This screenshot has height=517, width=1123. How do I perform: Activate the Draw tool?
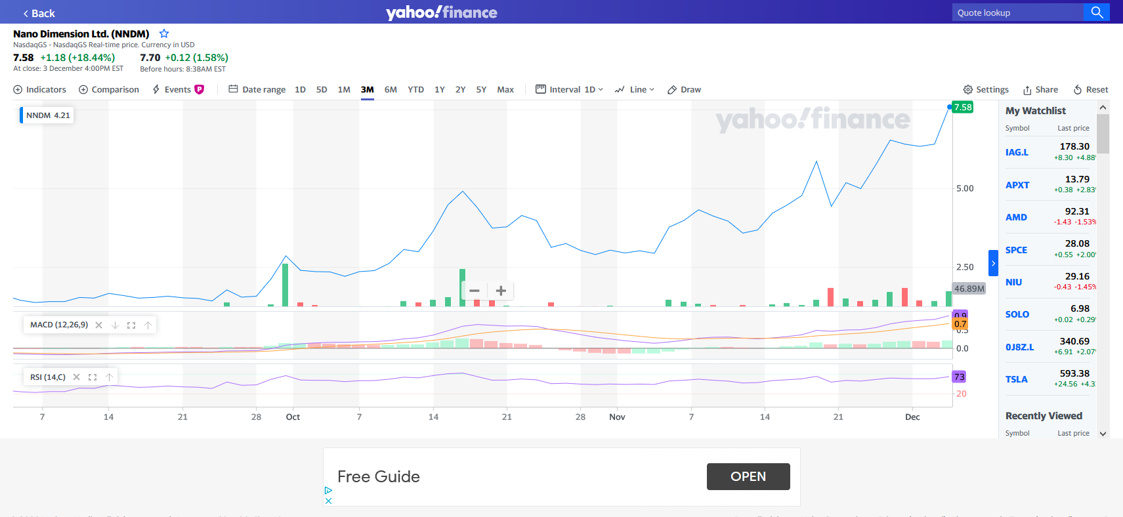coord(684,89)
